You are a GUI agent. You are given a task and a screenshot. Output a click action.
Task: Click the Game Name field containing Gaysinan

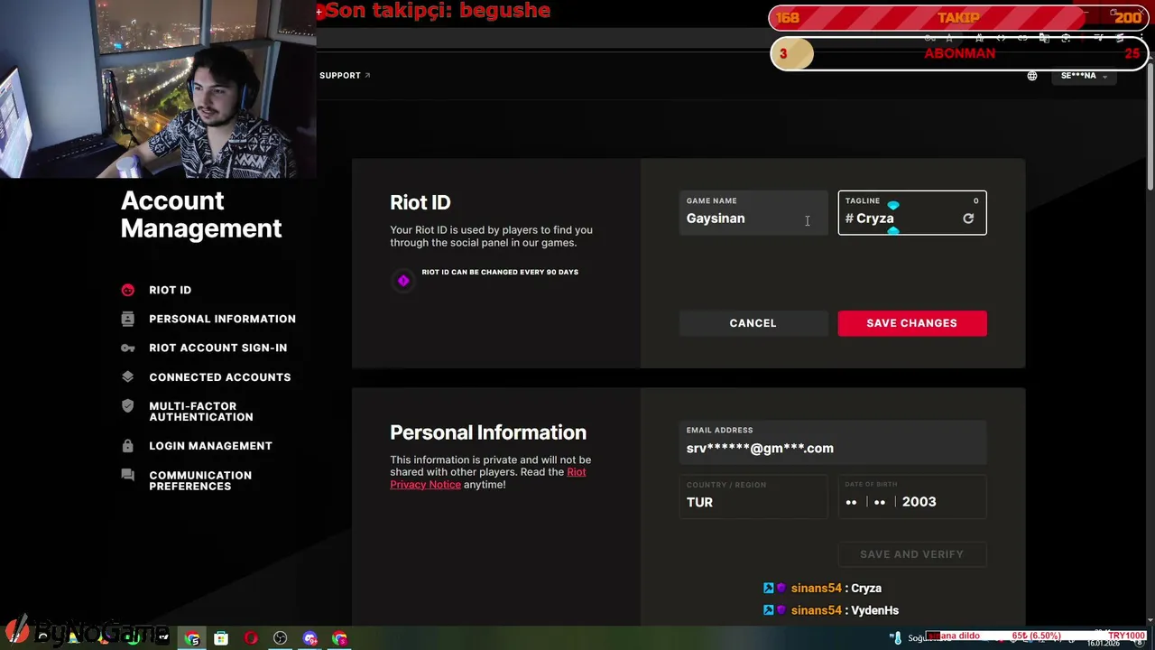click(x=753, y=213)
